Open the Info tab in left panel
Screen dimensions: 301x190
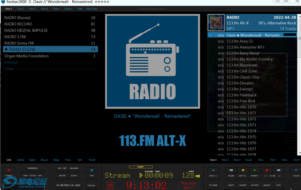pyautogui.click(x=80, y=160)
